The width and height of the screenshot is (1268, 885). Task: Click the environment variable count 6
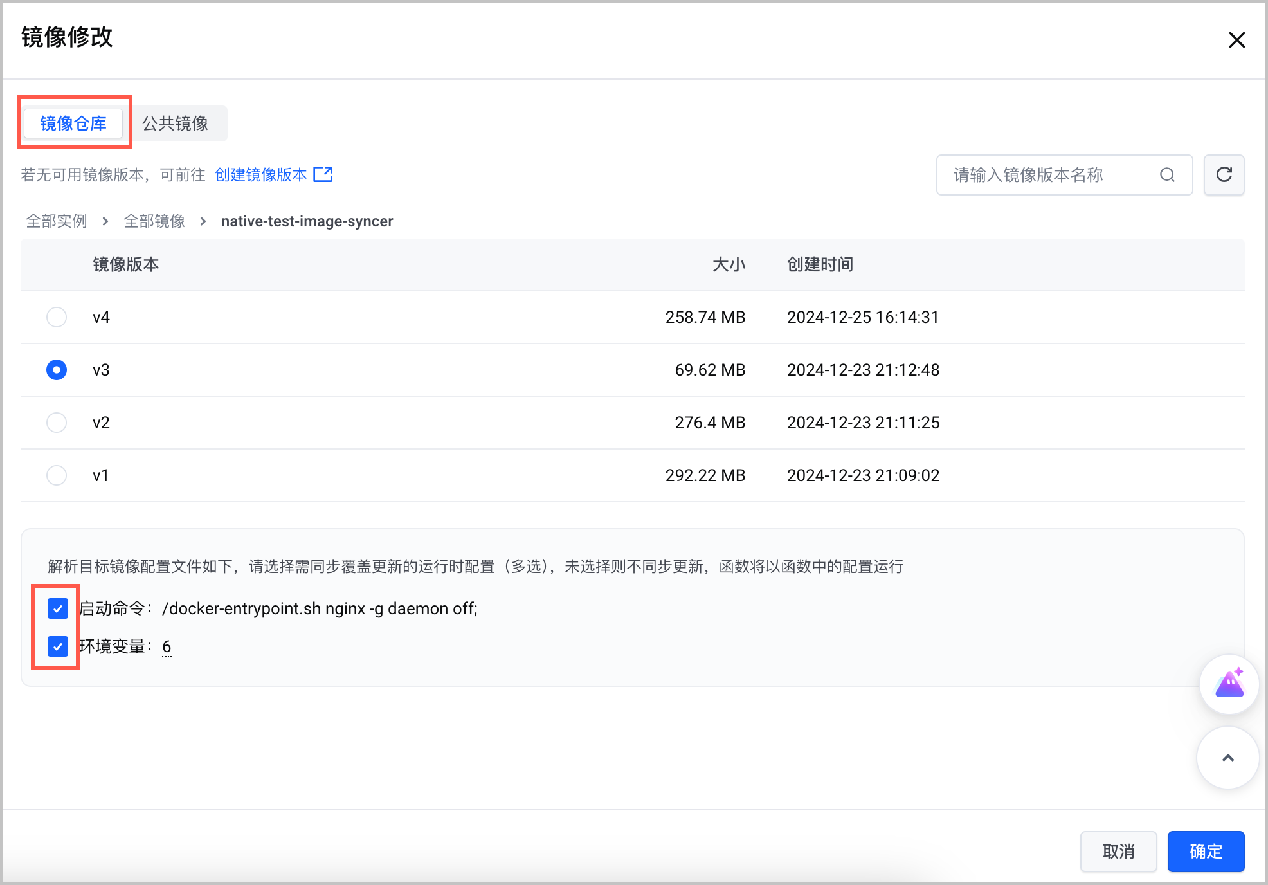(167, 646)
